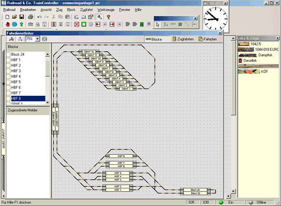Image resolution: width=281 pixels, height=206 pixels.
Task: Toggle the Block 24 checkbox
Action: 8,54
